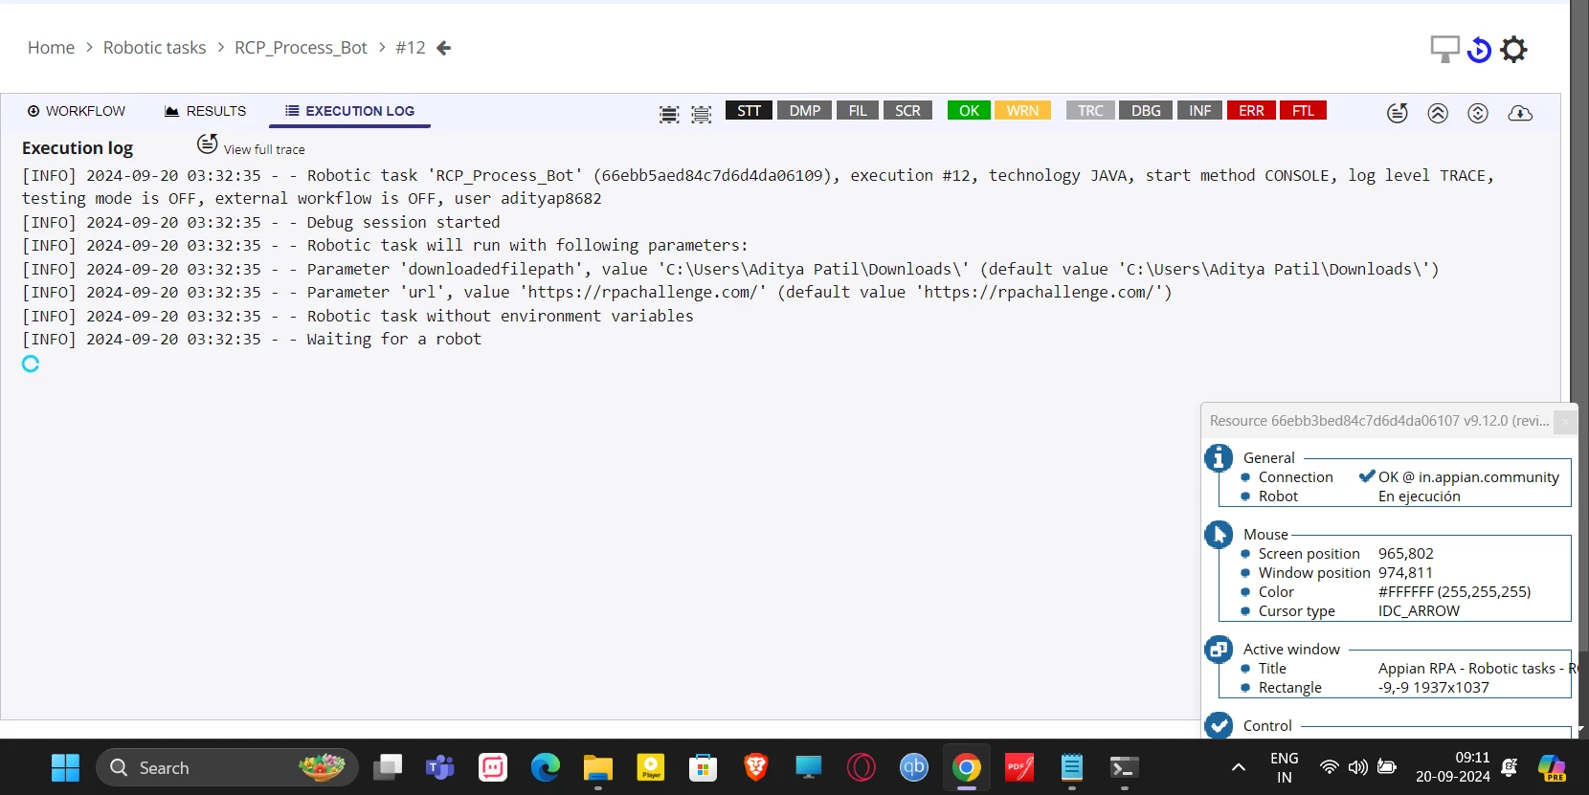Click the 'url' parameter log line
Screen dimensions: 1589x795
pyautogui.click(x=597, y=293)
